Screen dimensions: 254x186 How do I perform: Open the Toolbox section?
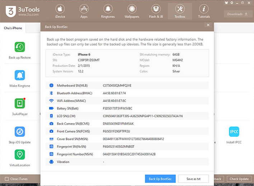tap(180, 11)
